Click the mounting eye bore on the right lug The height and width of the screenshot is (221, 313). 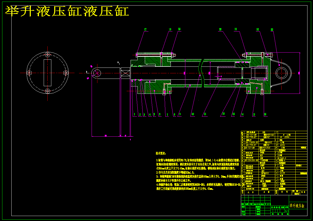(x=281, y=73)
